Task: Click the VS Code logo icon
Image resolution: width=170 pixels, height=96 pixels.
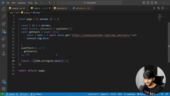Action: 3,3
